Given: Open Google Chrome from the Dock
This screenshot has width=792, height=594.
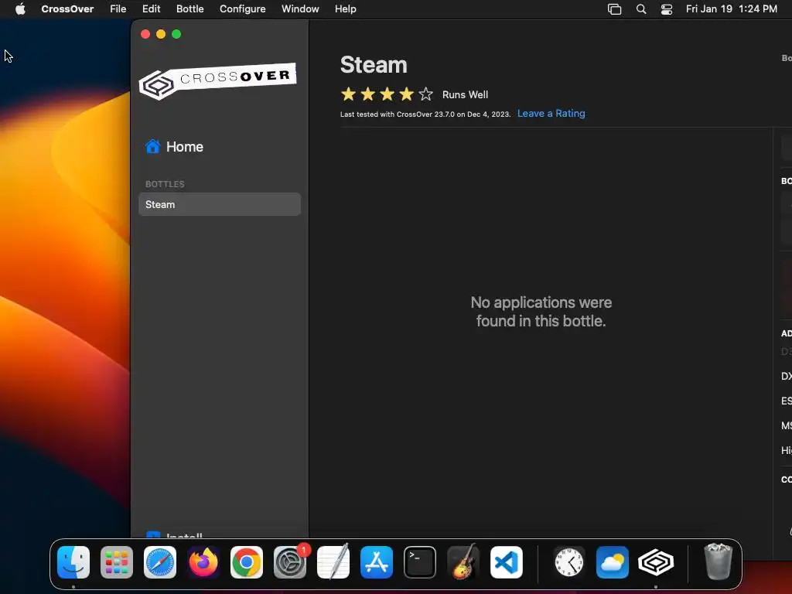Looking at the screenshot, I should pyautogui.click(x=247, y=562).
